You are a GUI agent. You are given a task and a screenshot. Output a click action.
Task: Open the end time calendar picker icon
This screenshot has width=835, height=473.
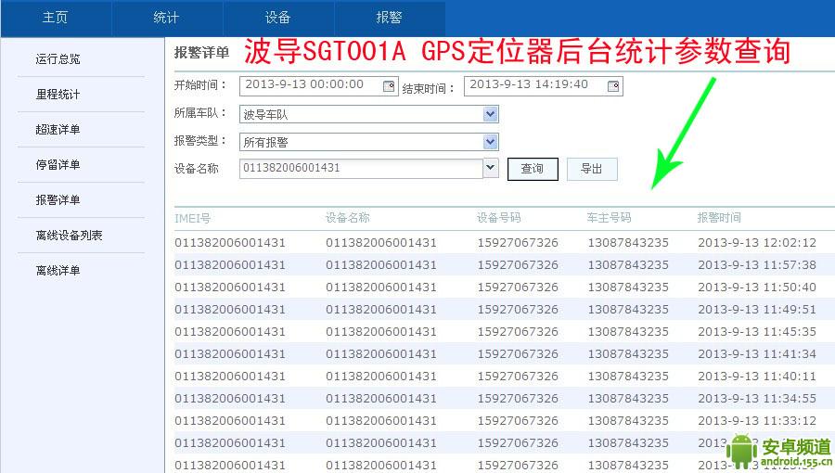coord(613,85)
